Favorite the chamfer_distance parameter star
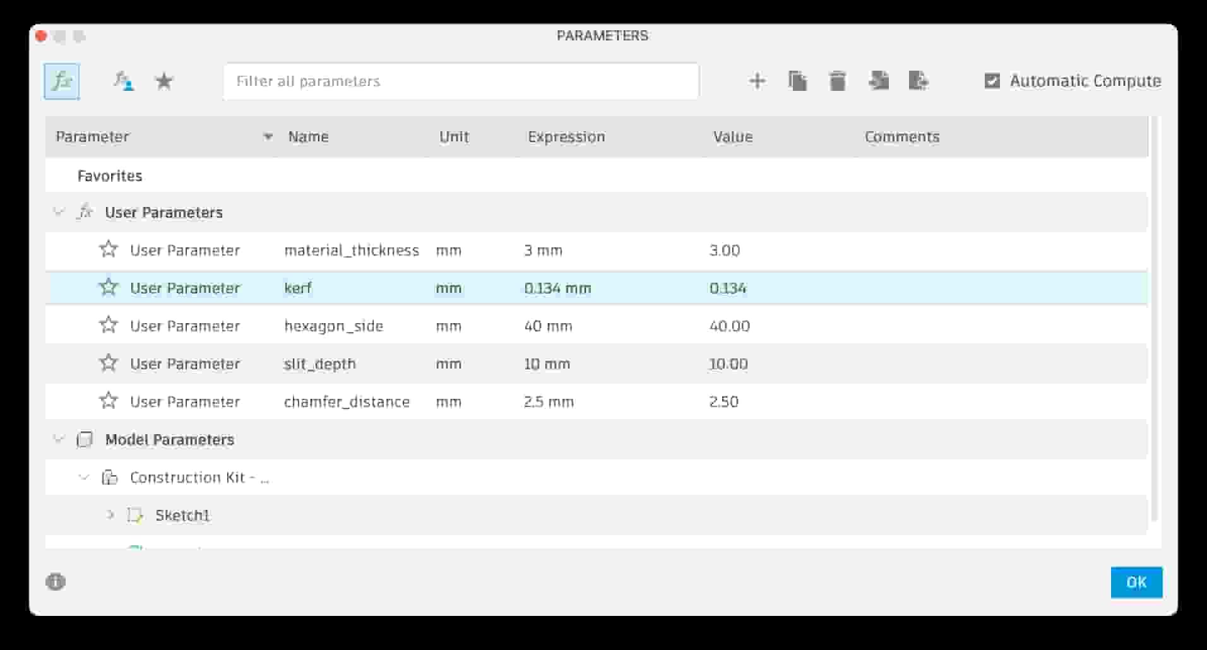1207x650 pixels. click(109, 401)
